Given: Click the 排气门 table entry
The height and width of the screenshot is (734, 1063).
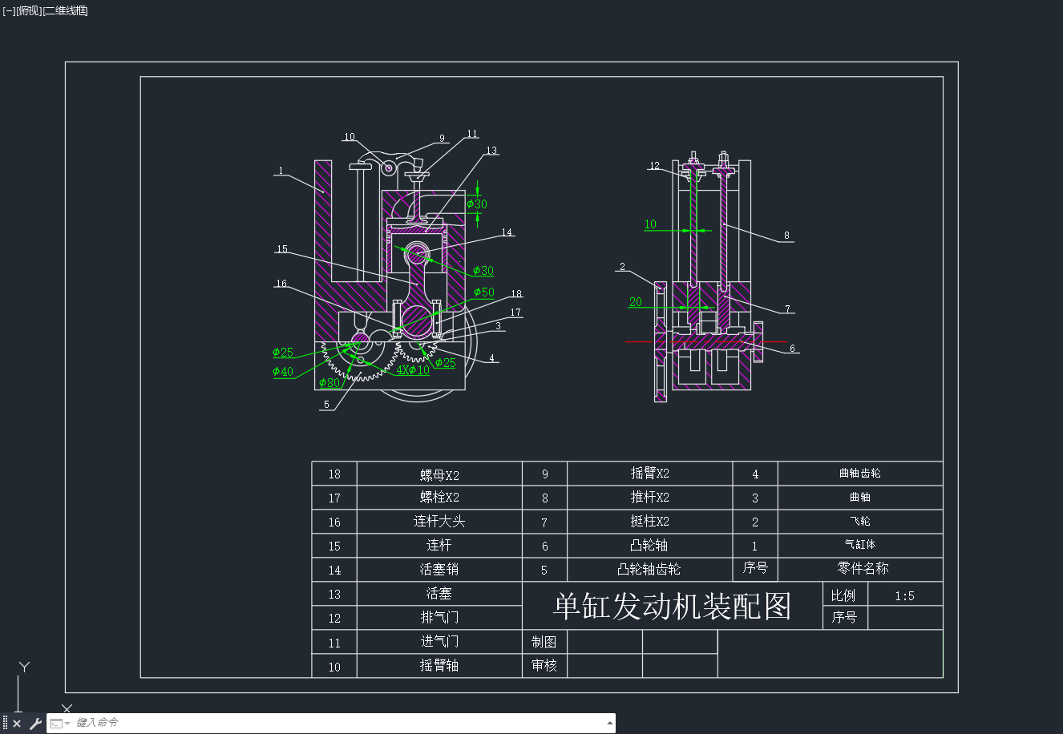Looking at the screenshot, I should [439, 618].
